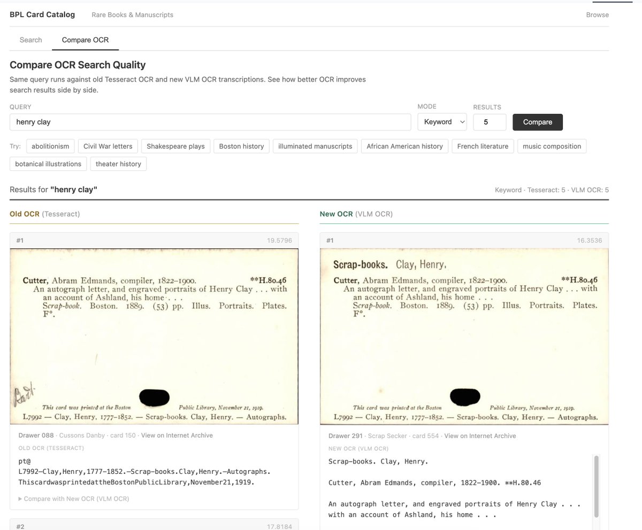Try the French literature suggestion
The height and width of the screenshot is (530, 642).
click(x=483, y=146)
